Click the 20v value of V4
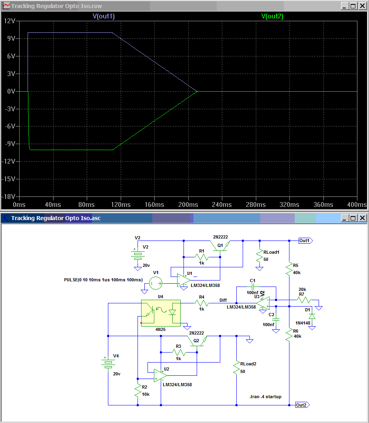This screenshot has width=369, height=423. (117, 374)
